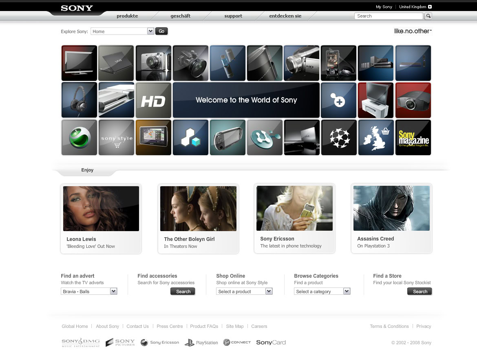
Task: Open the hexagon cubes logo tile
Action: click(x=190, y=137)
